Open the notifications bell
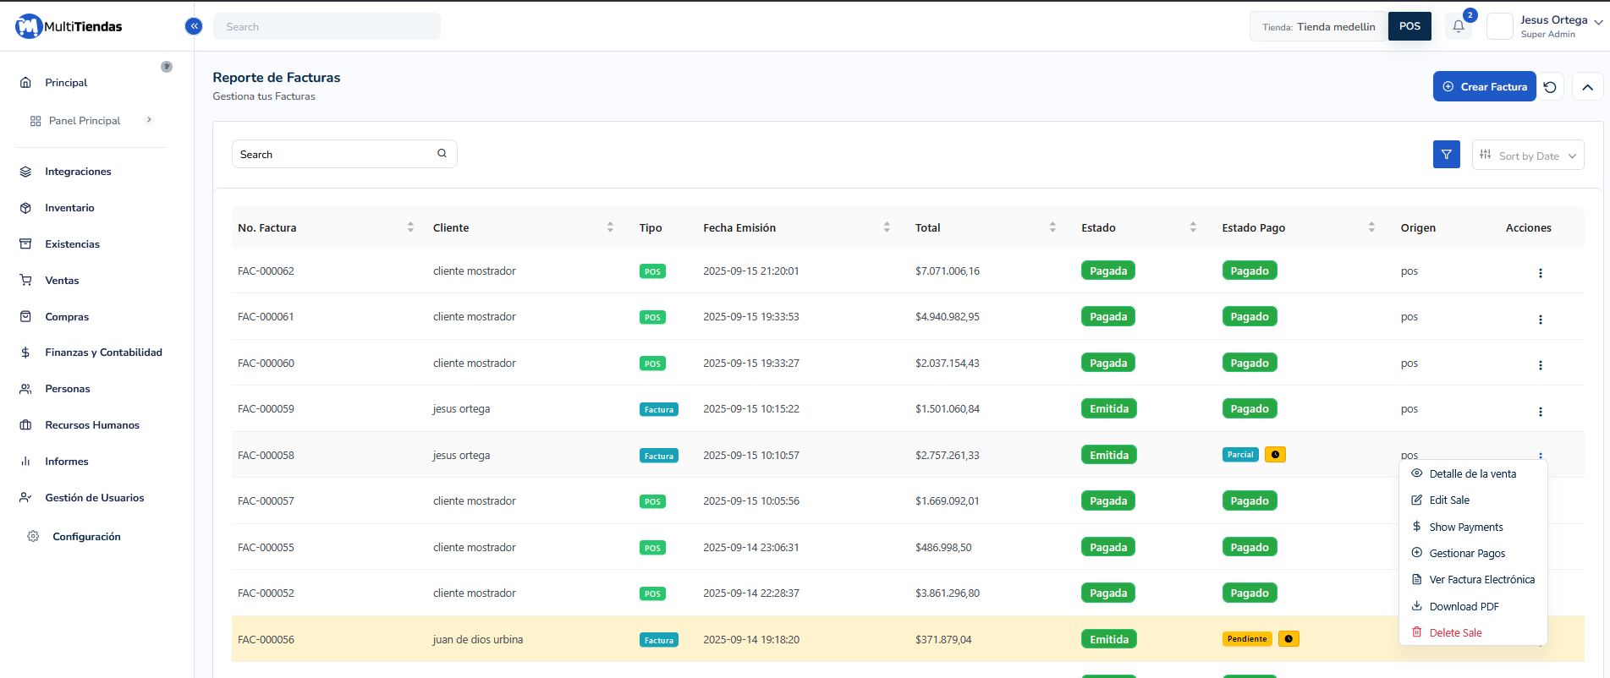The image size is (1610, 678). 1459,26
